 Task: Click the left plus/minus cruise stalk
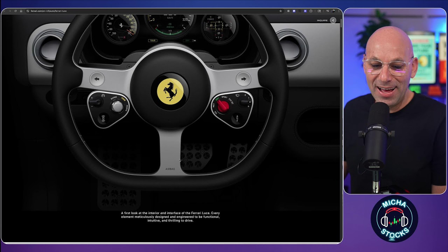point(96,102)
